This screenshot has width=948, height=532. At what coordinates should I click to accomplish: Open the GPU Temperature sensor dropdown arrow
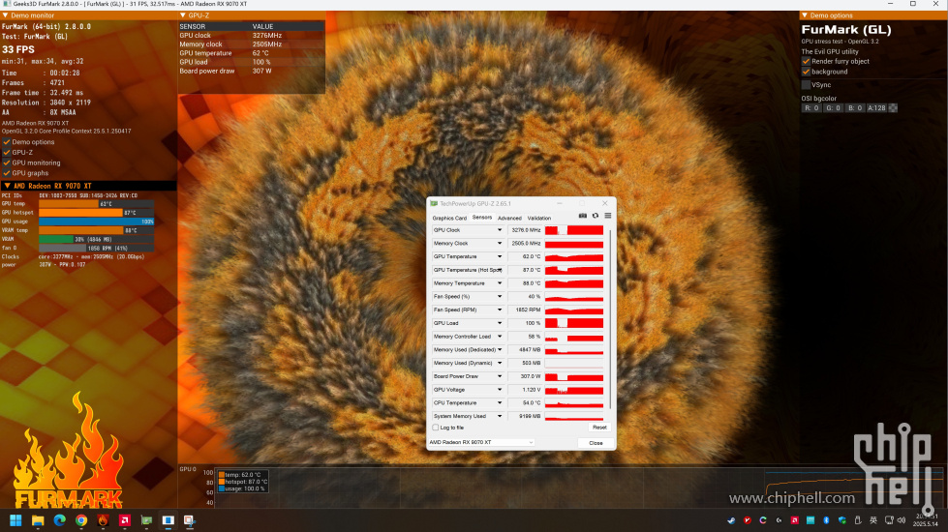click(x=500, y=256)
